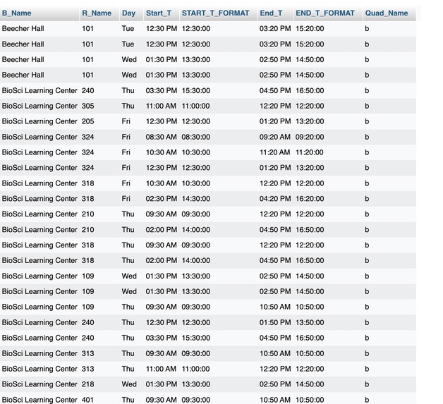Select room number 205 cell
443x404 pixels.
[88, 121]
